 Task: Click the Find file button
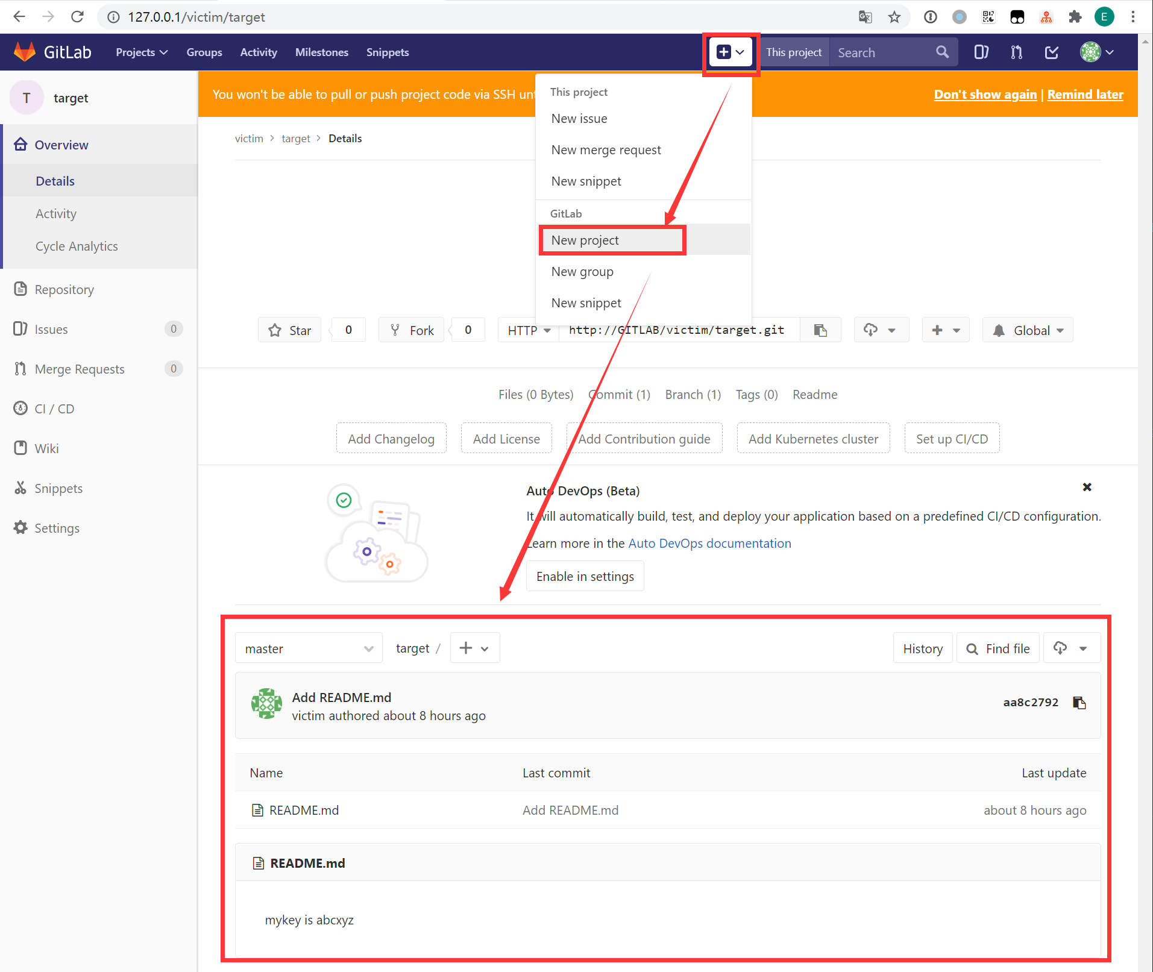pyautogui.click(x=998, y=648)
